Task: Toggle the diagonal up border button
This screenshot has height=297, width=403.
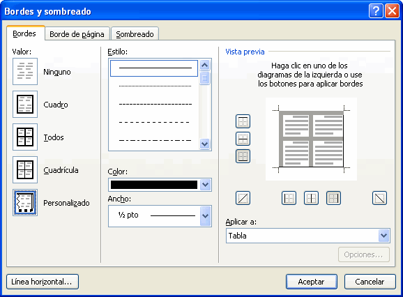Action: pyautogui.click(x=243, y=198)
